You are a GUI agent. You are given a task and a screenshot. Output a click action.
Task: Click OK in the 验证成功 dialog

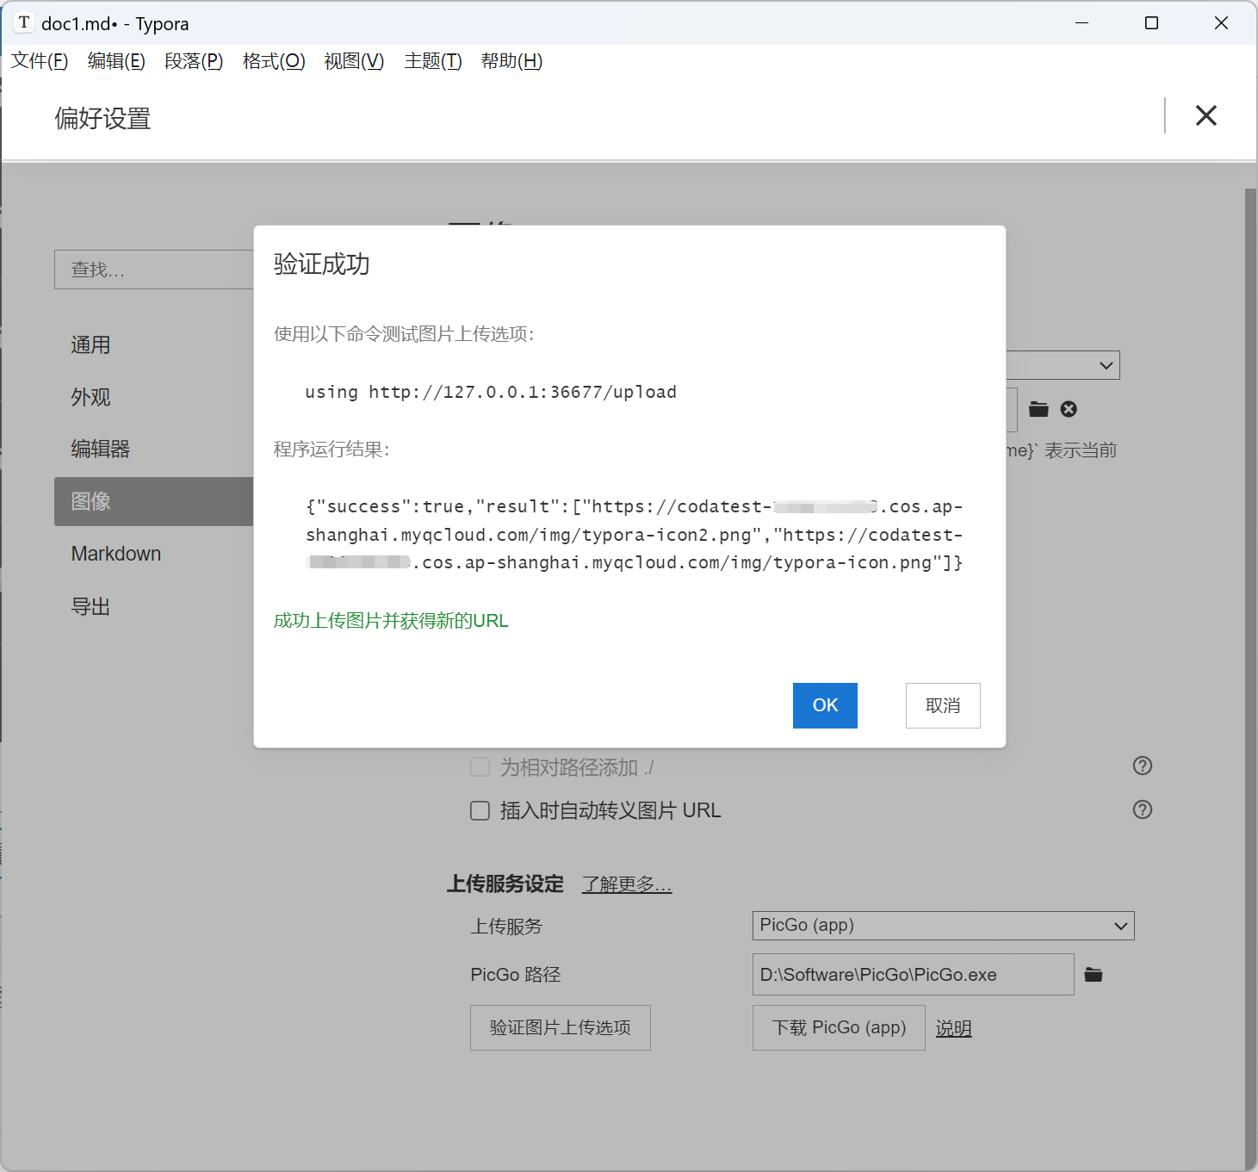[825, 705]
